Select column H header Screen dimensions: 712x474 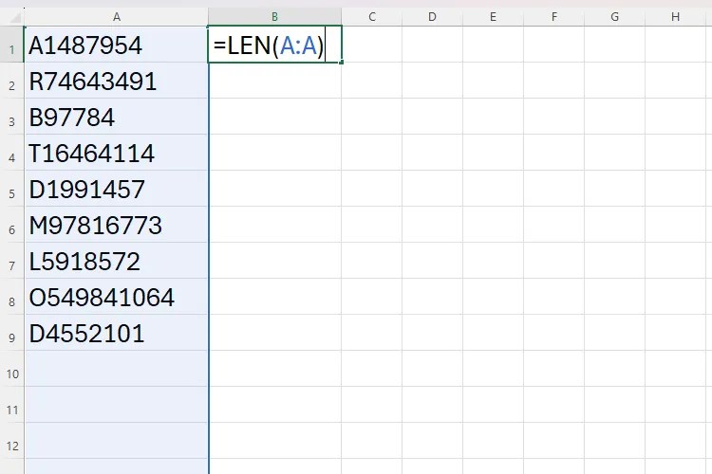[x=675, y=16]
